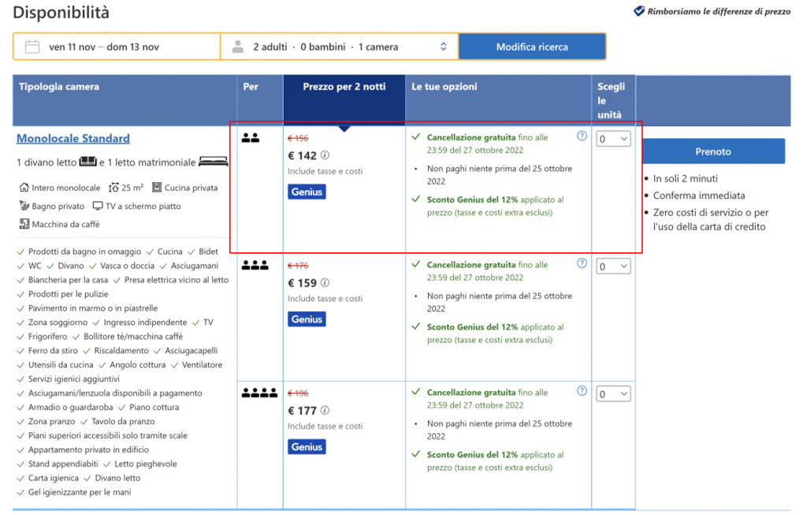
Task: Click the Genius badge under € 177
Action: 307,447
